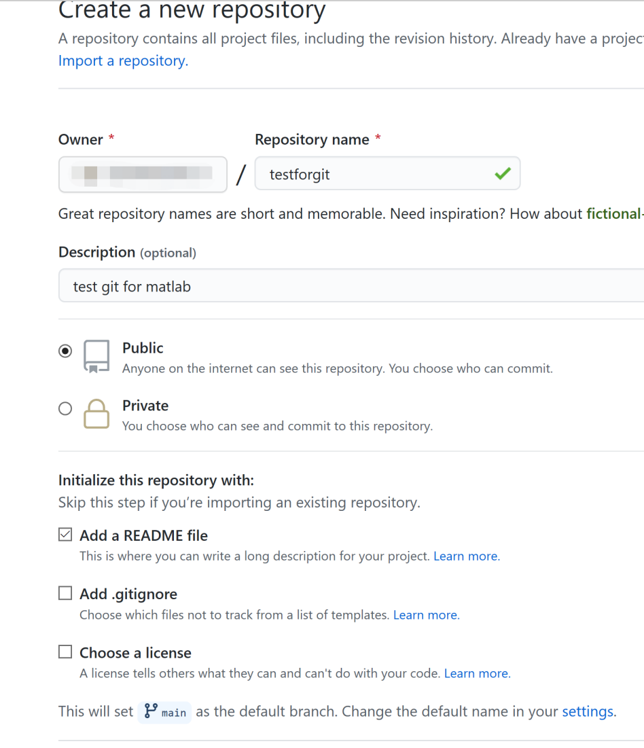Click the Add a README file label
This screenshot has height=748, width=644.
(143, 535)
